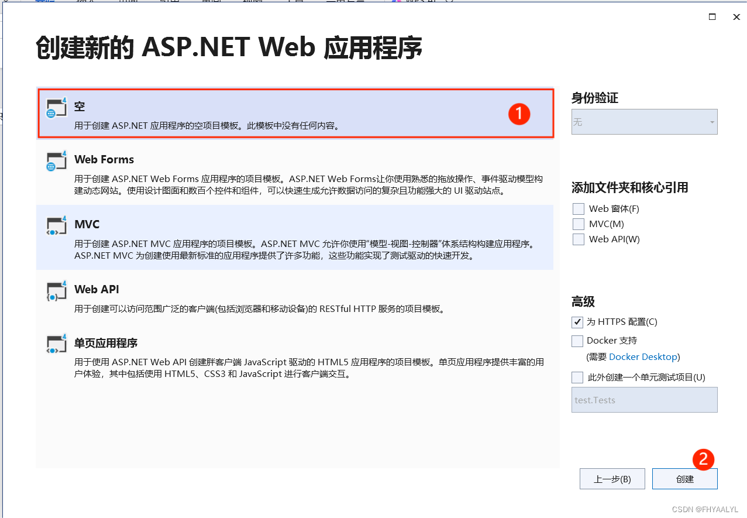This screenshot has width=747, height=518.
Task: Check 此外创建一个单元测试项目(U)
Action: tap(577, 378)
